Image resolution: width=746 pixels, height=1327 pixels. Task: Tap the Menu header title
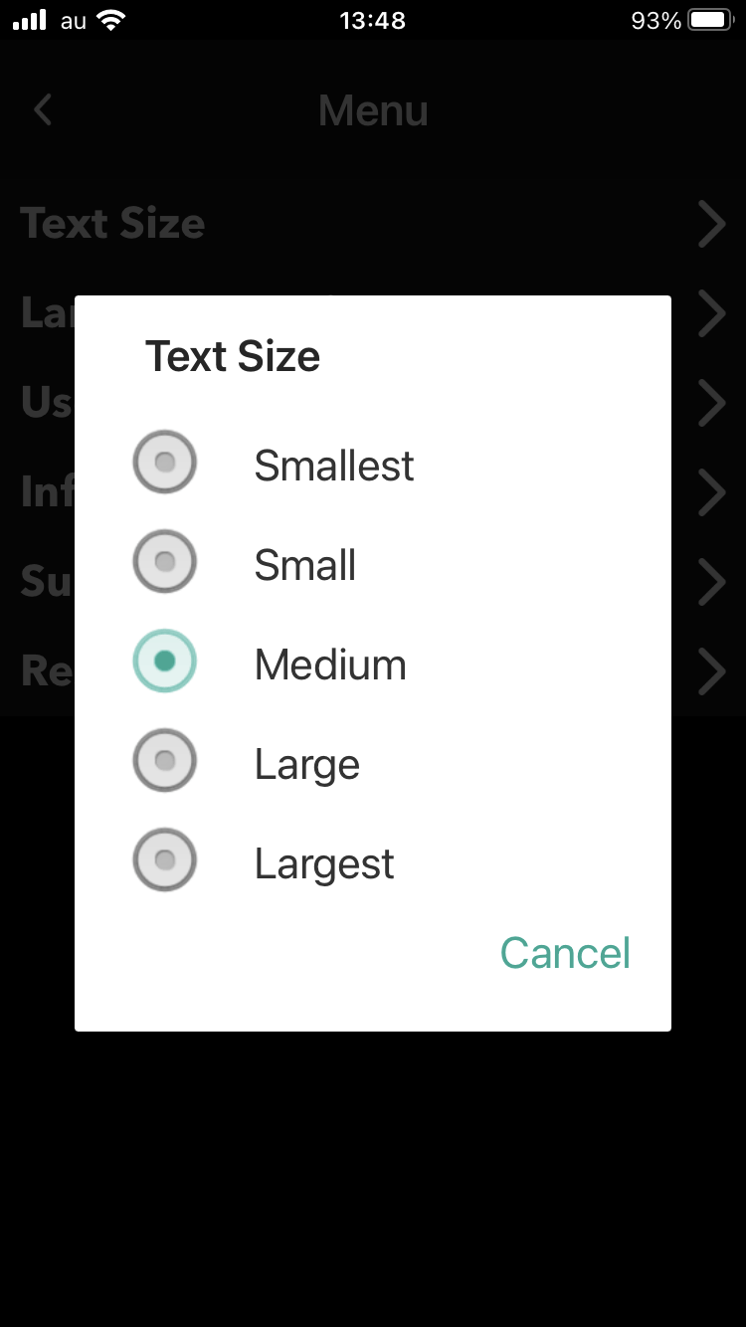(373, 109)
